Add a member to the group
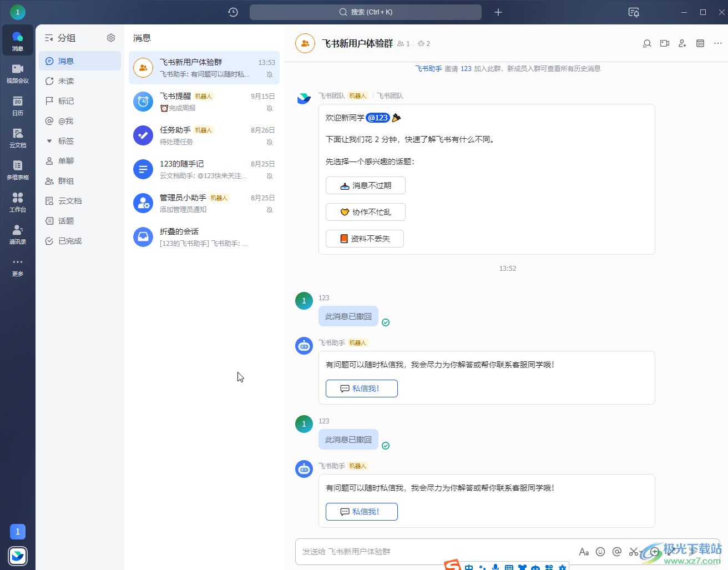 point(683,43)
